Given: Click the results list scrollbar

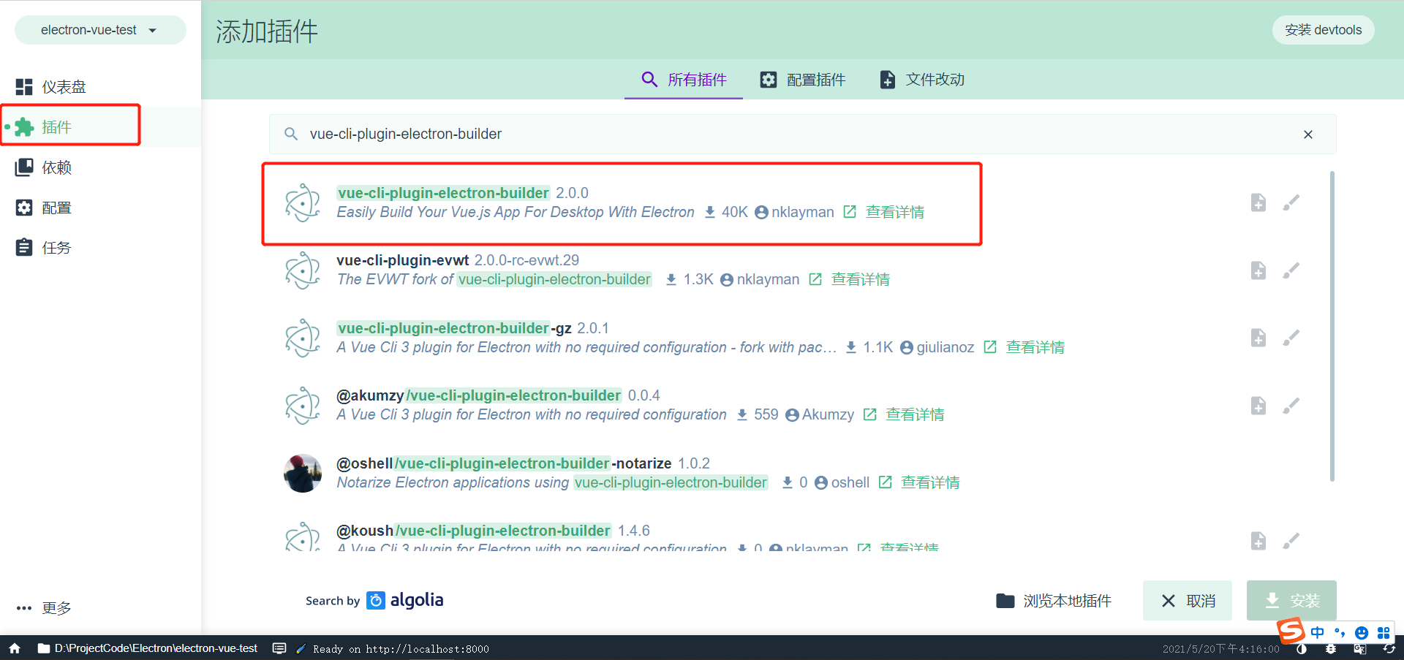Looking at the screenshot, I should coord(1332,326).
